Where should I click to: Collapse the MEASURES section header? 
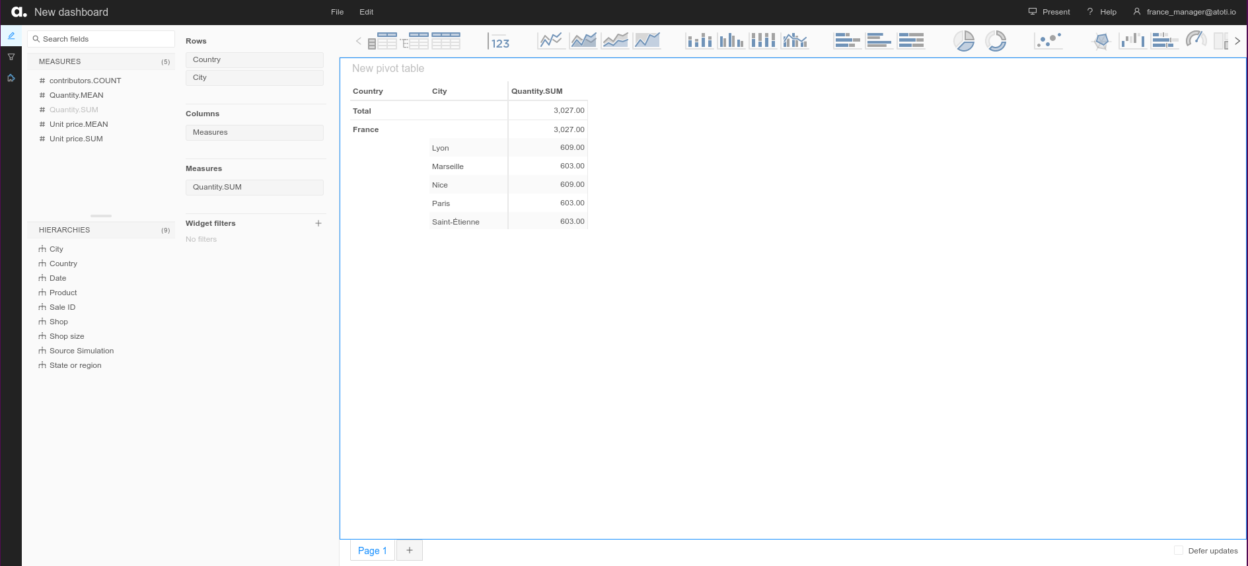100,61
